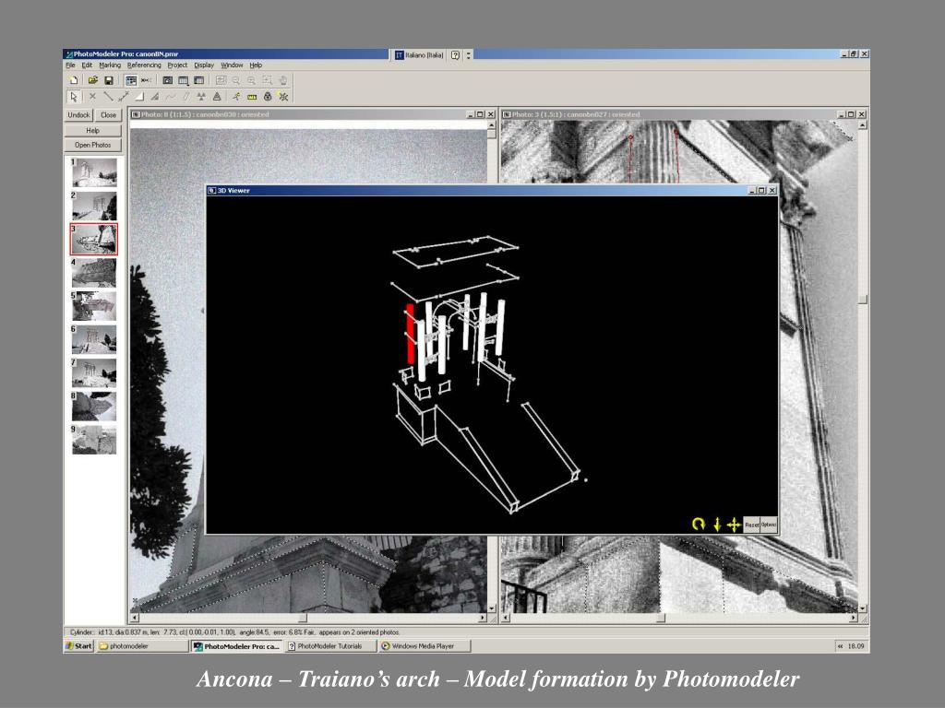
Task: Open the Display menu
Action: point(204,65)
